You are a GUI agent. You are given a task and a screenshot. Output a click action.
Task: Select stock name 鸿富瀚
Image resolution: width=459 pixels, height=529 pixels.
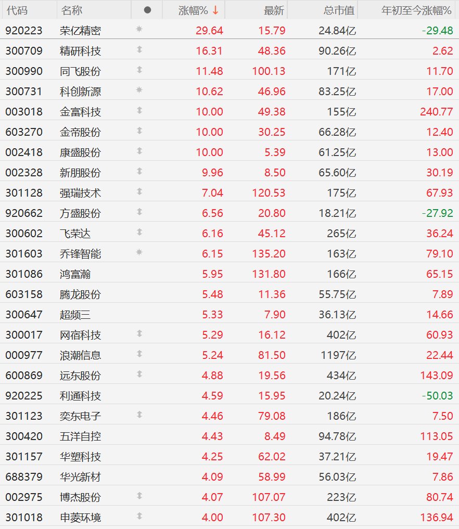[75, 274]
